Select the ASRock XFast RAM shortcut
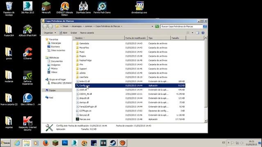262x147 pixels. 27,31
